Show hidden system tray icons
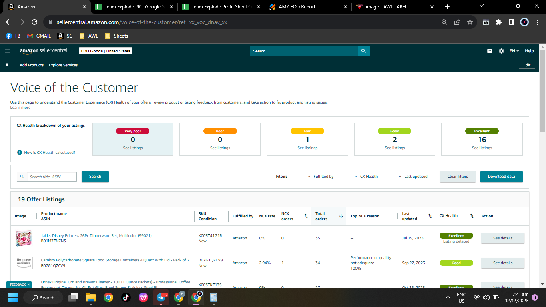 coord(448,297)
